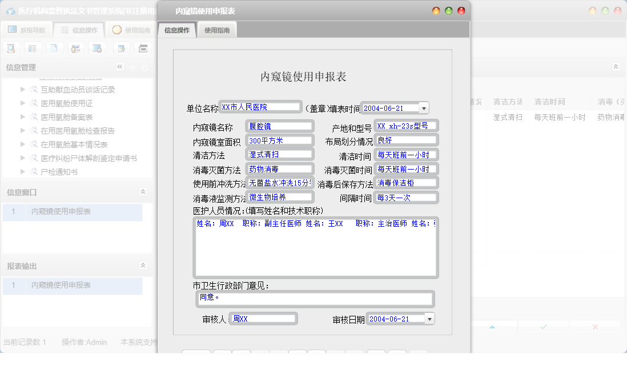Image resolution: width=627 pixels, height=374 pixels.
Task: Switch to 使用指南 tab in dialog
Action: click(217, 30)
